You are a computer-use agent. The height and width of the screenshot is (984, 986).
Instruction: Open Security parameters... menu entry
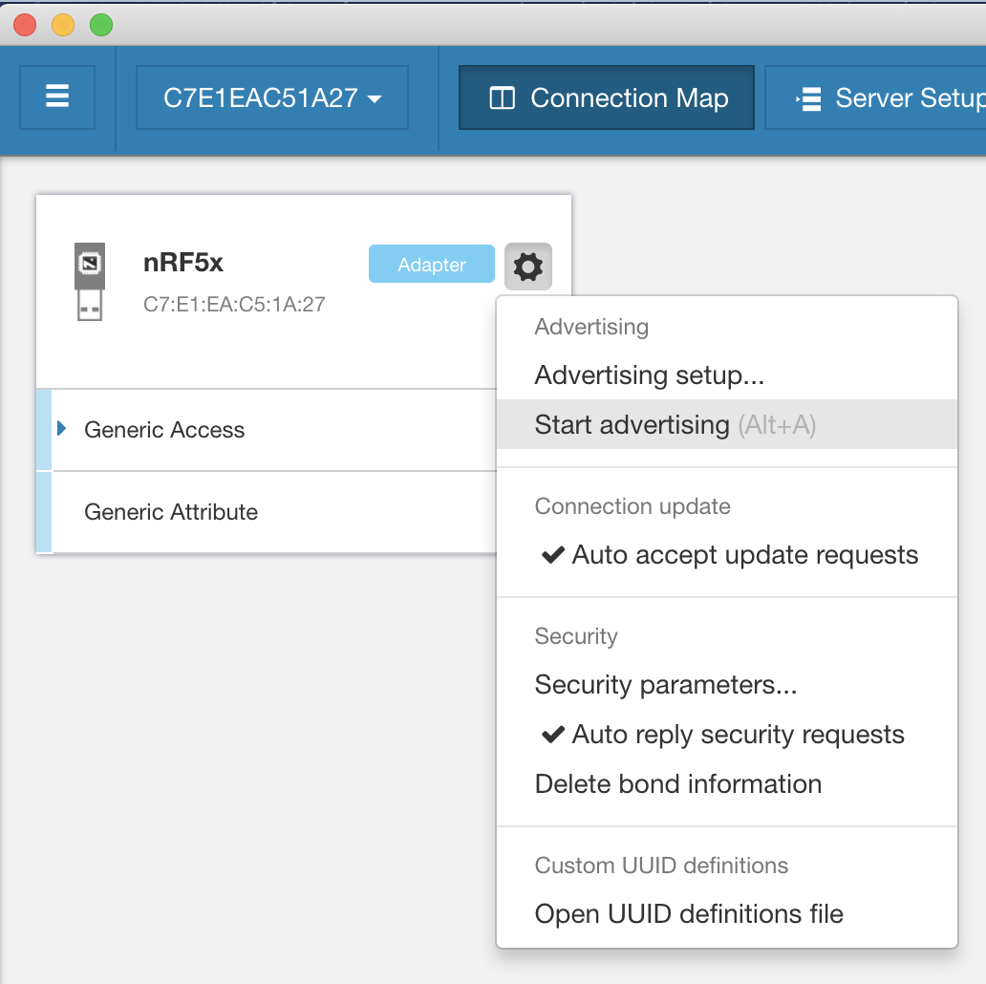tap(666, 685)
